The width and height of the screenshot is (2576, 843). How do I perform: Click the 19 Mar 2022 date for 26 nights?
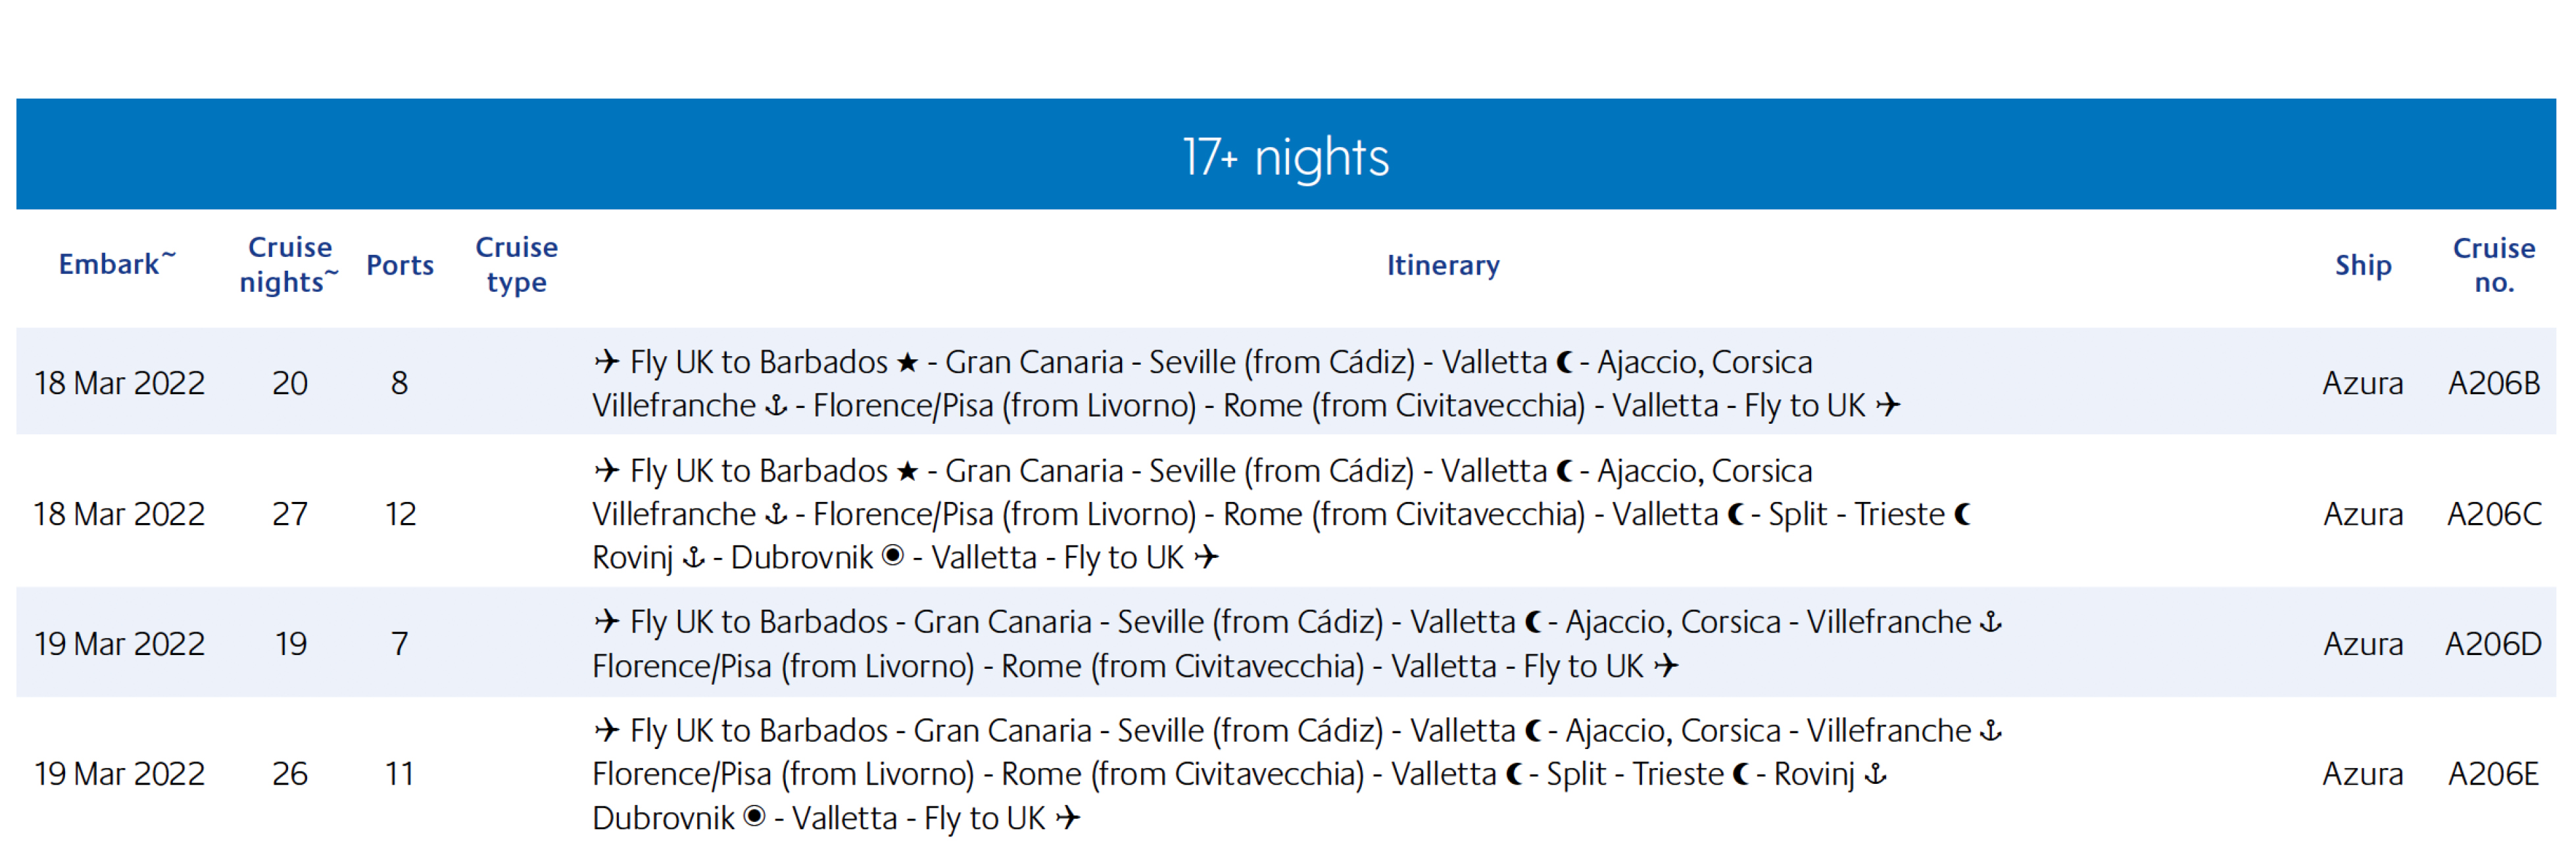coord(119,773)
